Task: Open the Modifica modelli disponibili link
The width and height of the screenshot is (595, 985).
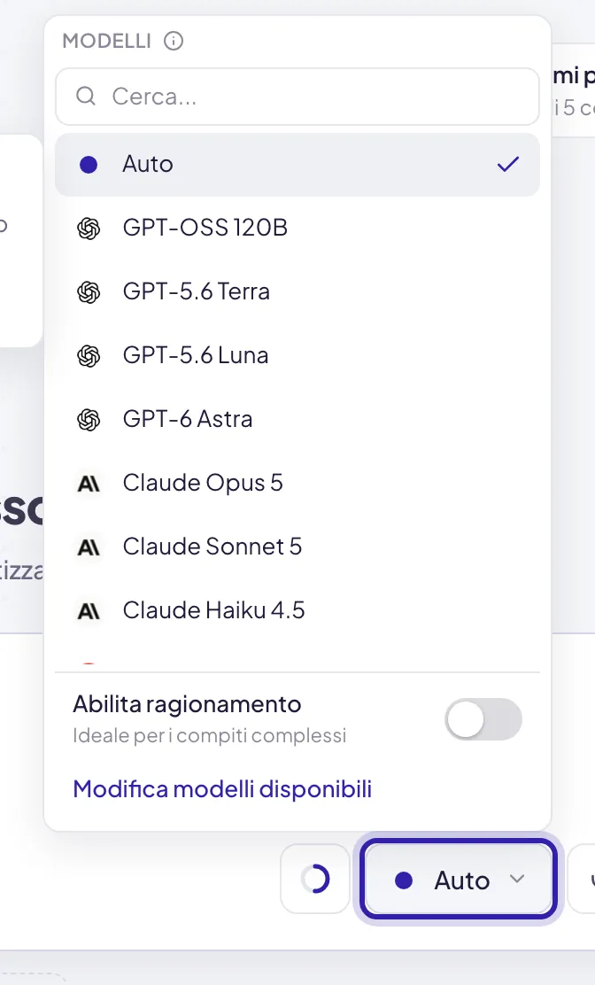Action: click(x=222, y=789)
